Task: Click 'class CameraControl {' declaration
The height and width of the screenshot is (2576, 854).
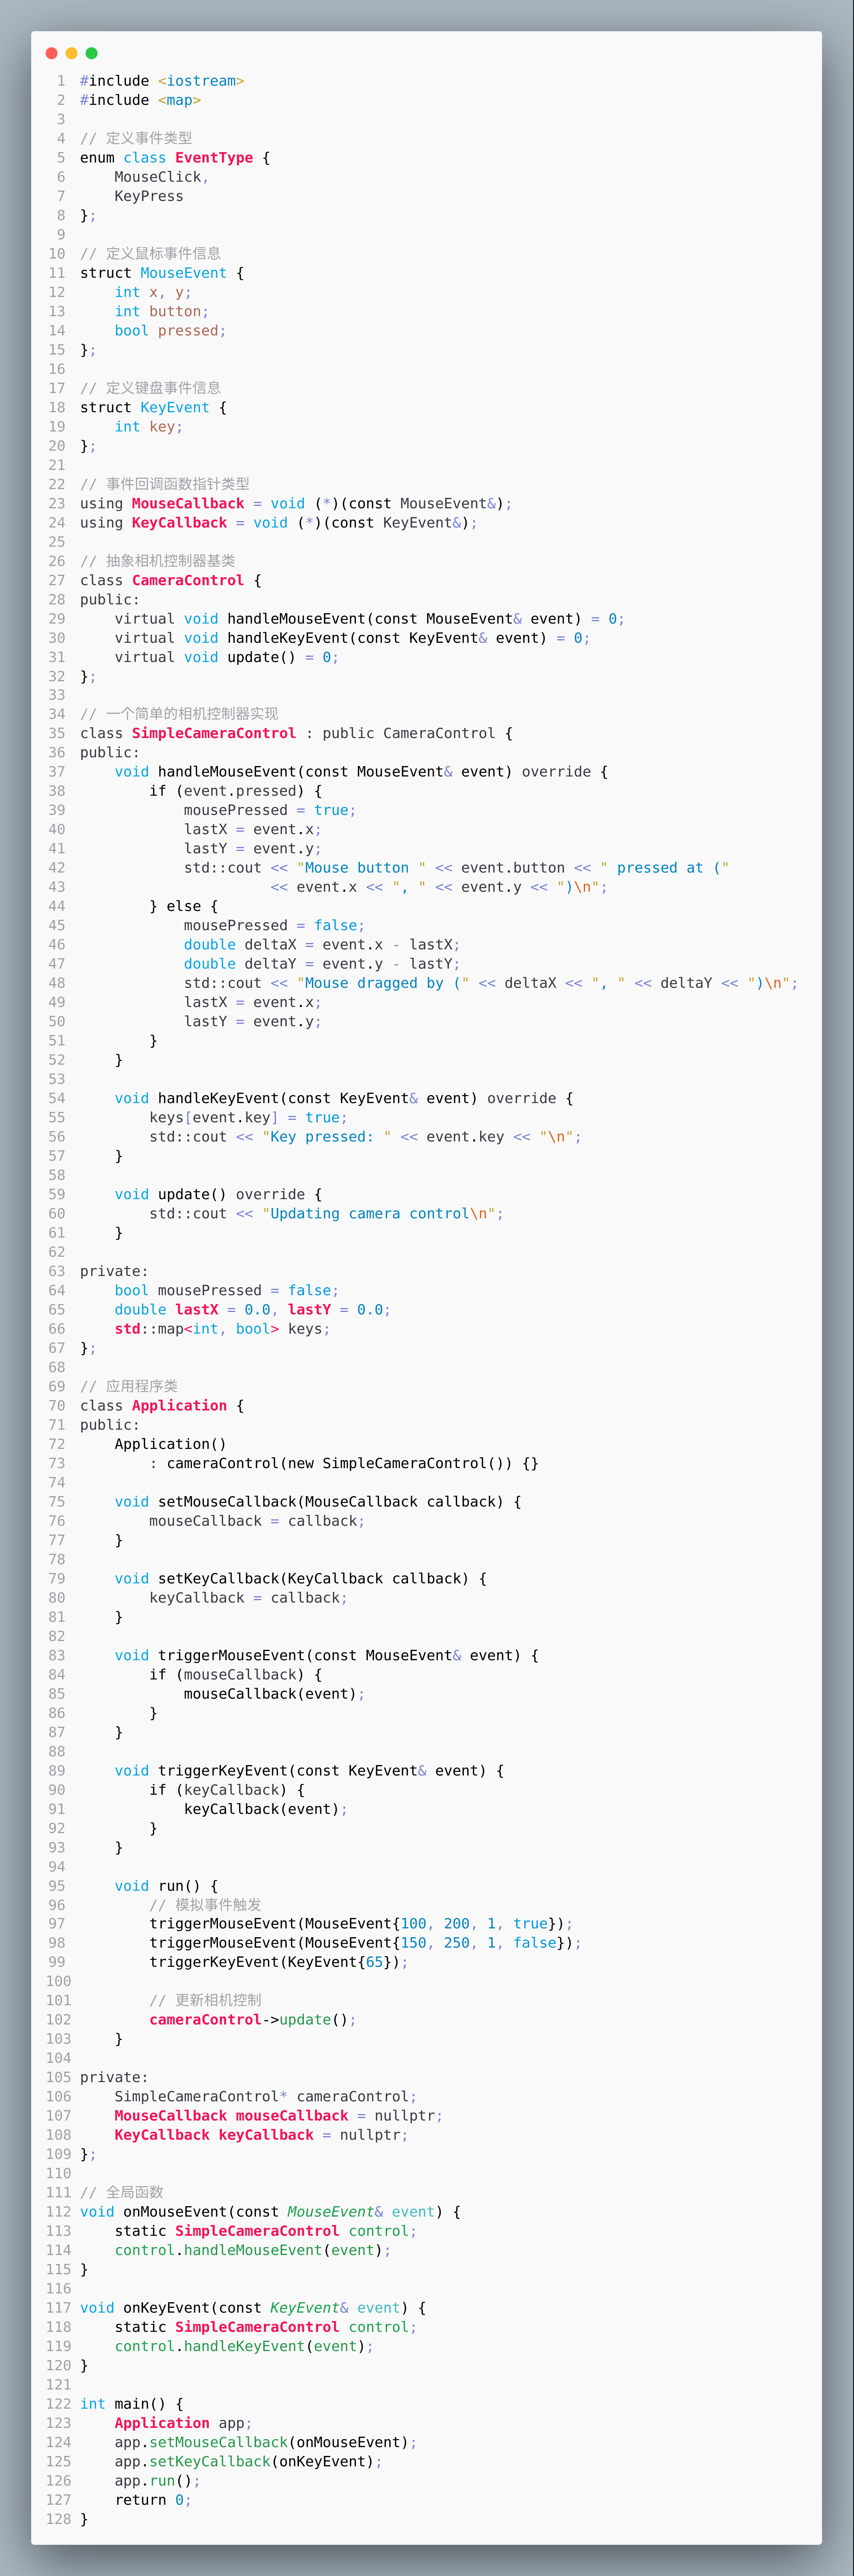Action: (x=171, y=580)
